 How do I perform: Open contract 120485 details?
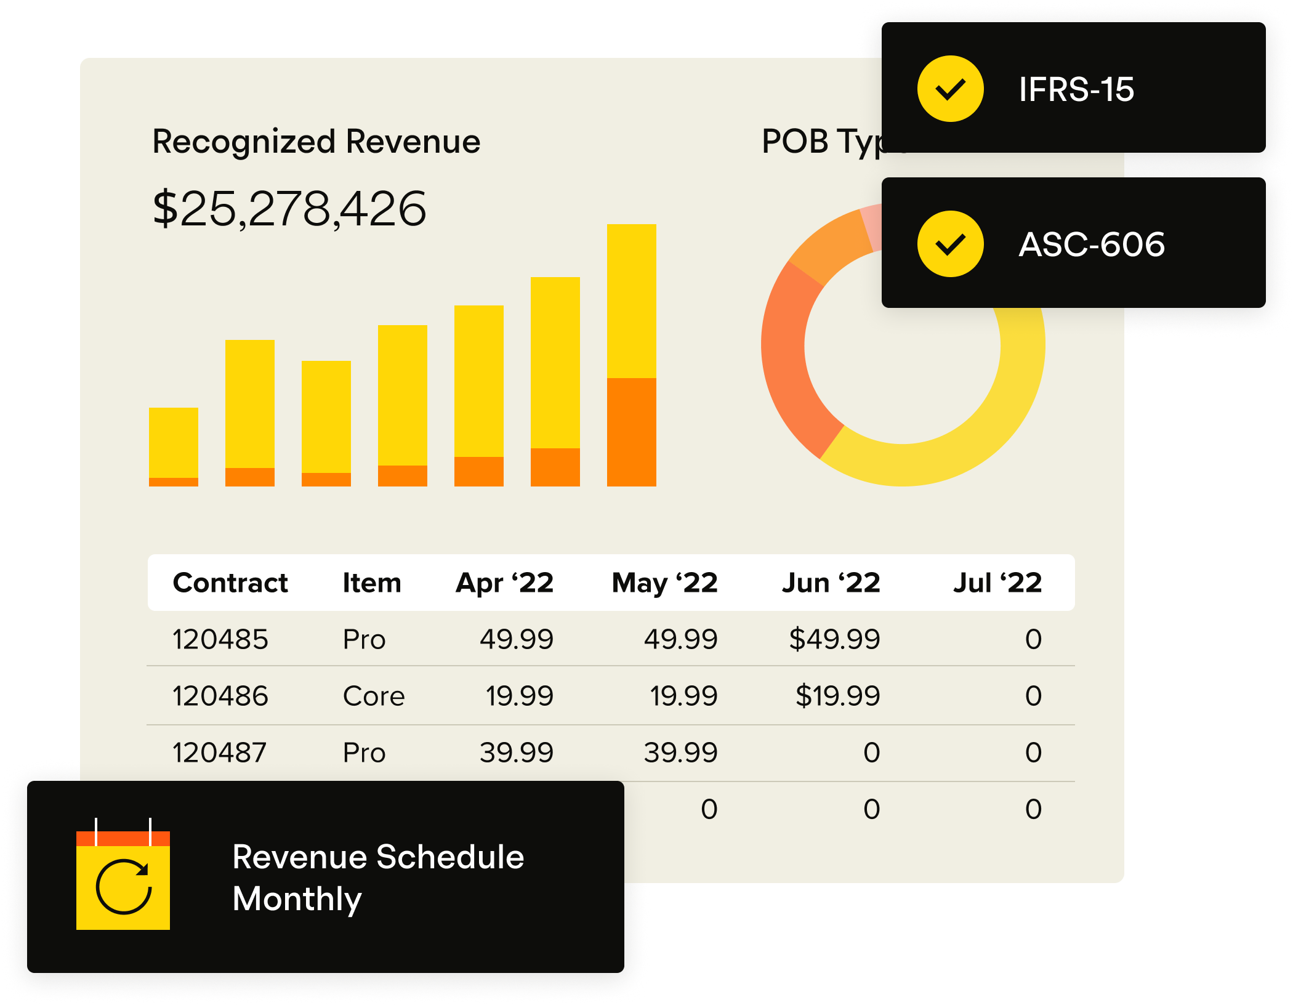220,639
